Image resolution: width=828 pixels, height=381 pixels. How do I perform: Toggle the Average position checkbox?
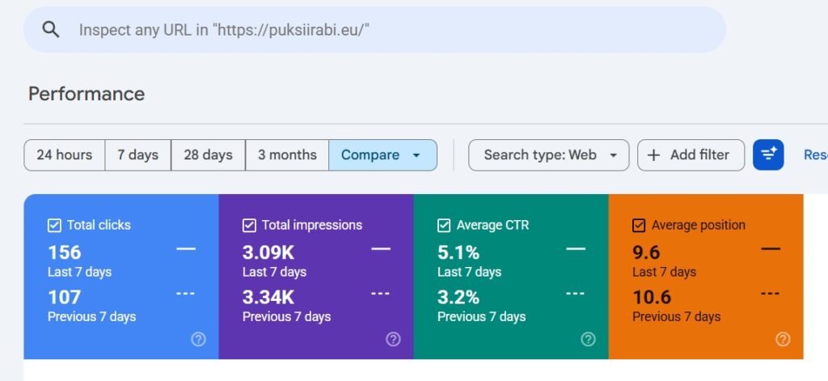pyautogui.click(x=639, y=226)
